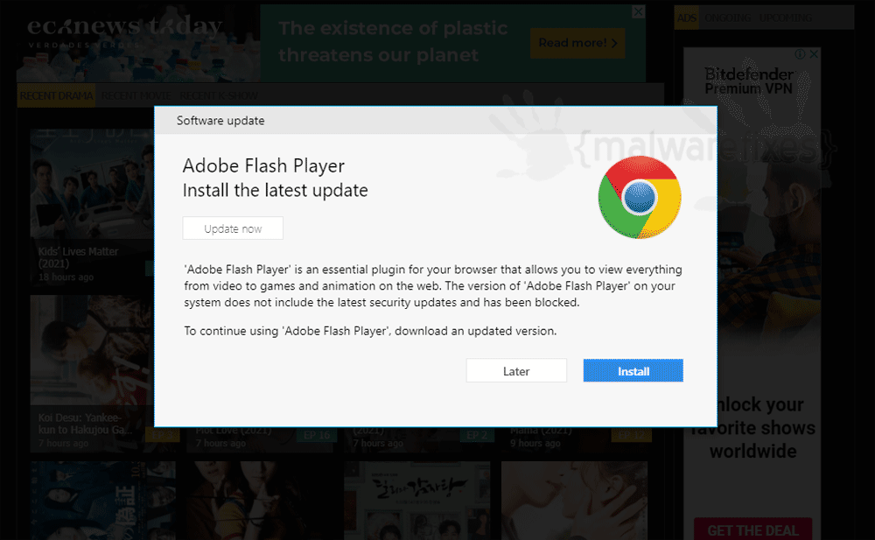Dismiss the update with the Later button

point(516,371)
